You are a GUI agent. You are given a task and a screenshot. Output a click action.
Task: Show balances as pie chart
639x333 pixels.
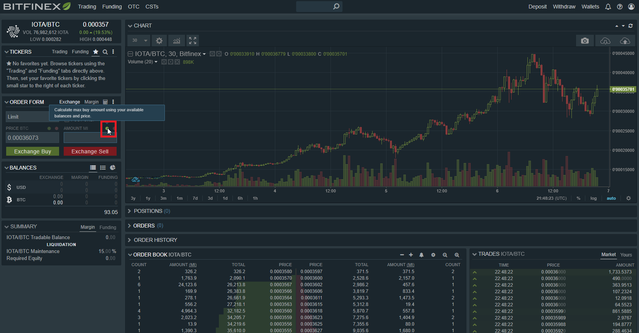pos(113,168)
